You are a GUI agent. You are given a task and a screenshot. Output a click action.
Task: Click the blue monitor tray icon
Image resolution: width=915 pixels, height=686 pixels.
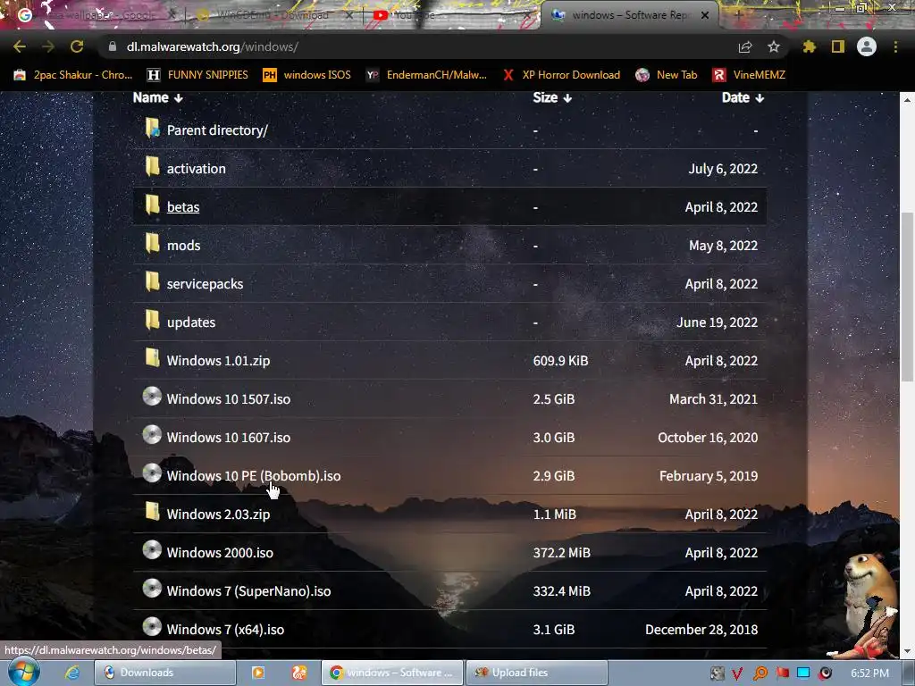[x=803, y=673]
